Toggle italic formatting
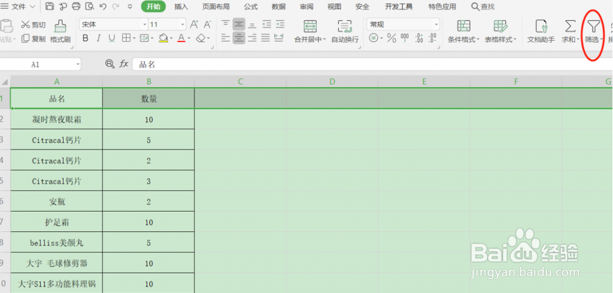Image resolution: width=613 pixels, height=293 pixels. point(99,38)
